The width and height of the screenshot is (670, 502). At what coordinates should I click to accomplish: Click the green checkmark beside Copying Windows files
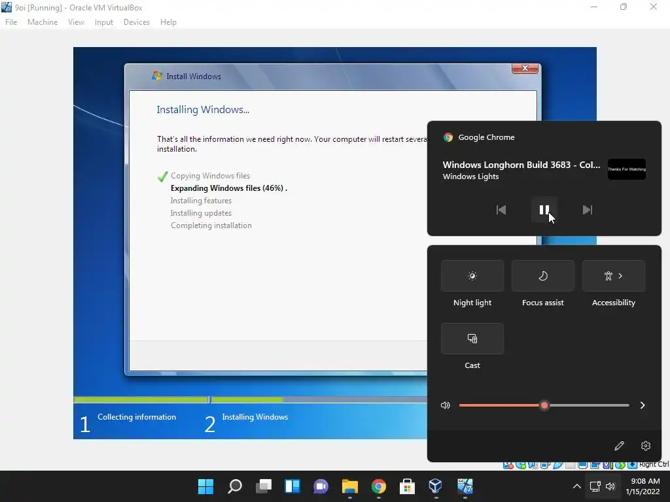pyautogui.click(x=162, y=176)
